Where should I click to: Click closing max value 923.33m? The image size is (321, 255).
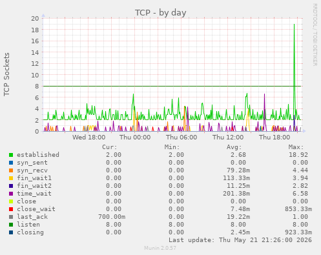pyautogui.click(x=298, y=232)
